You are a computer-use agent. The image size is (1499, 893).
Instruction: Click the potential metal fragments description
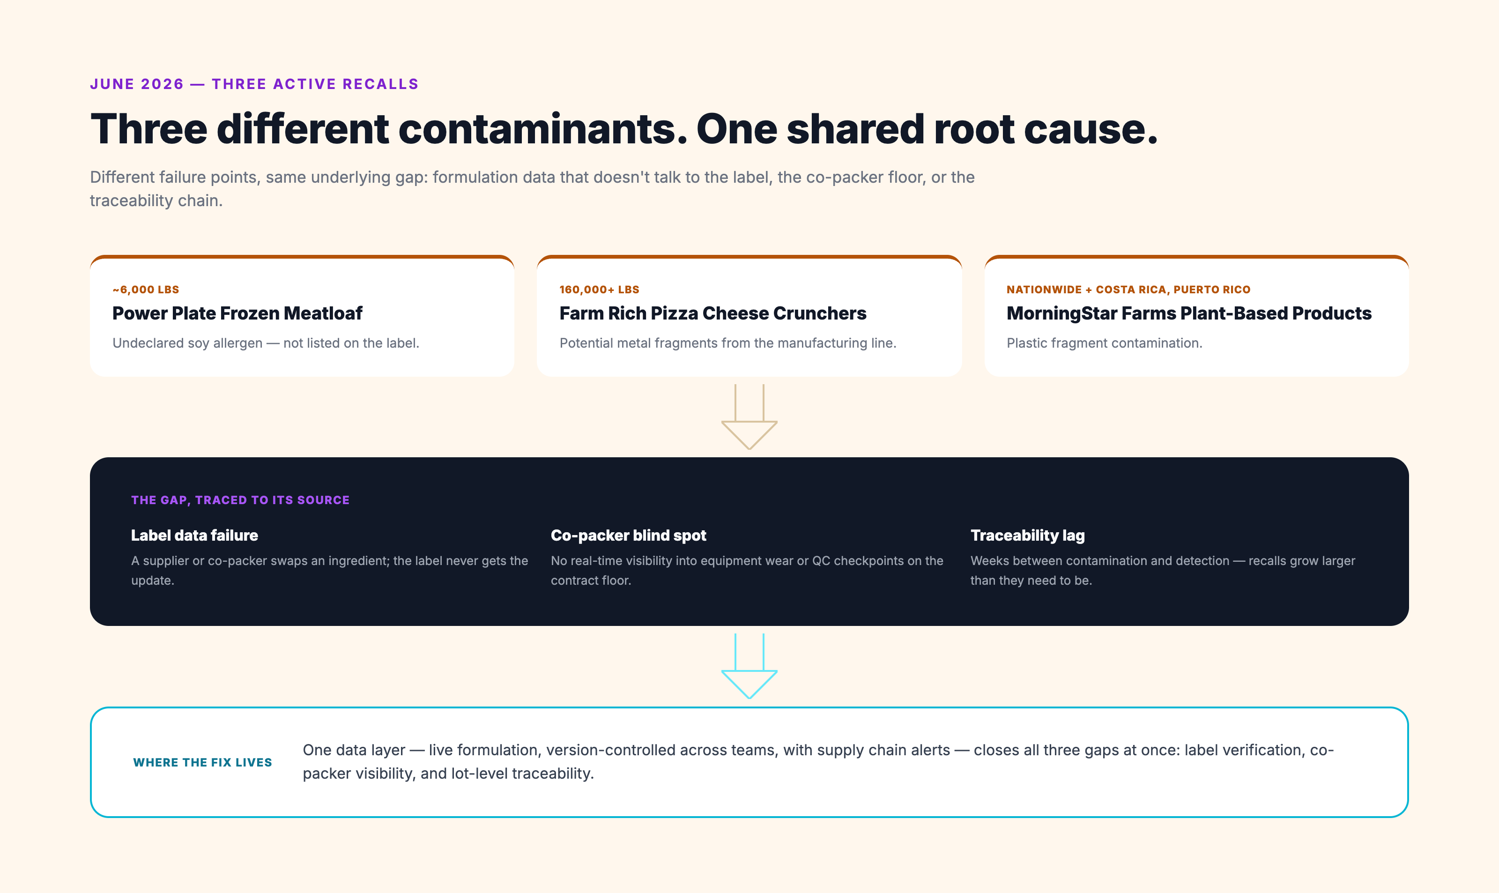click(x=727, y=343)
